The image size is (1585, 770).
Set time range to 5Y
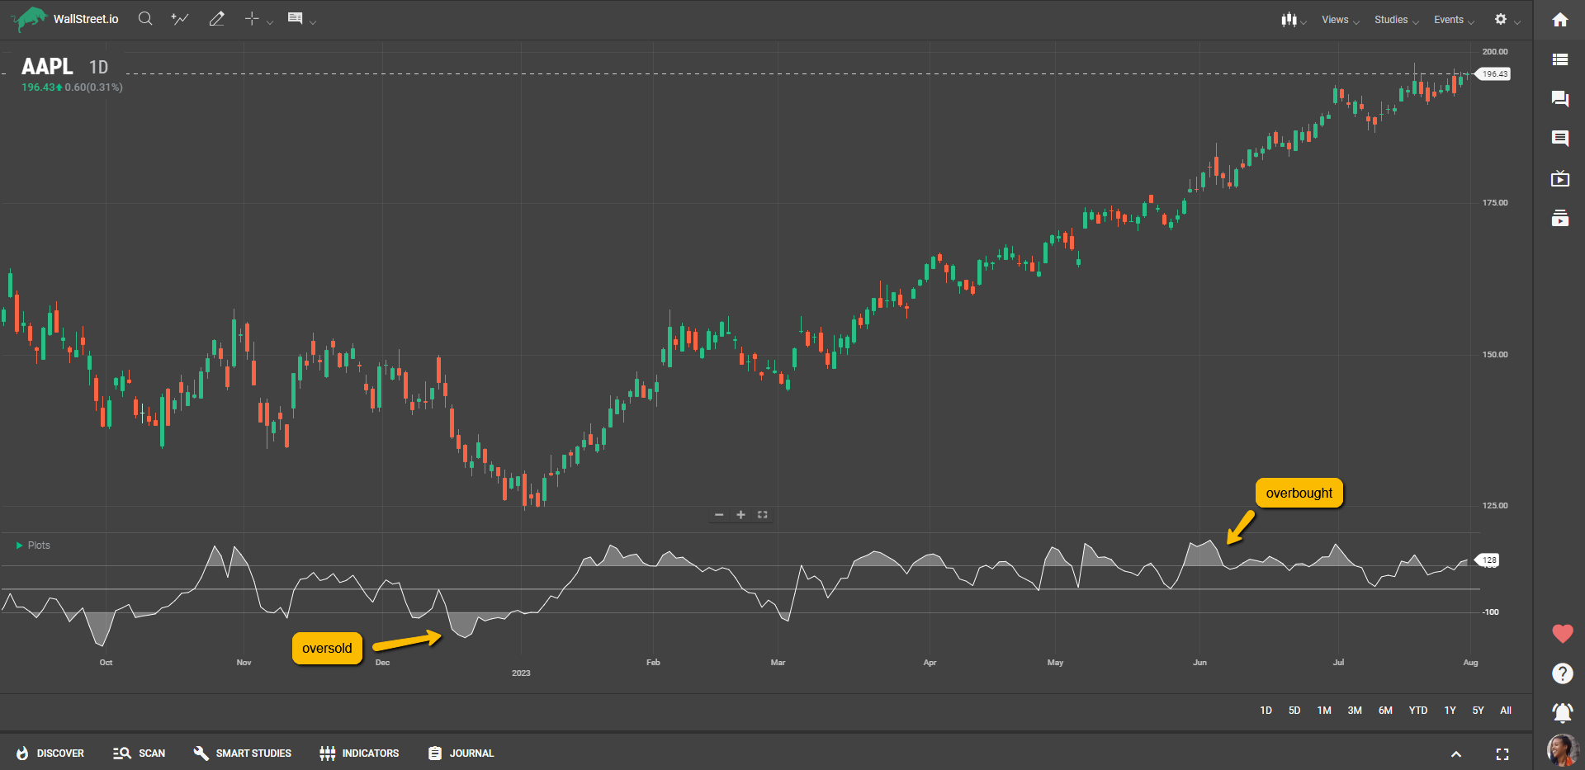click(1478, 711)
